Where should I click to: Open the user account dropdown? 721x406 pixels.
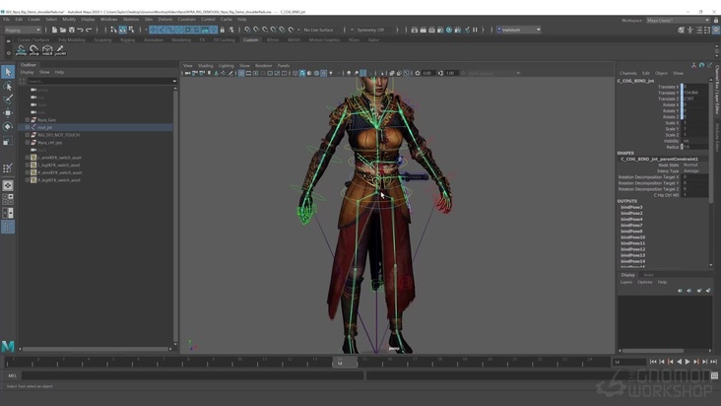pos(519,30)
